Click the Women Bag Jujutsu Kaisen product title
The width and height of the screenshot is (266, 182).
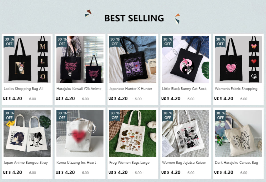[x=184, y=163]
